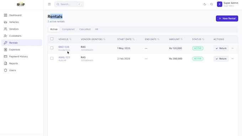Click the 2 Feb 2026 start date

(x=123, y=59)
